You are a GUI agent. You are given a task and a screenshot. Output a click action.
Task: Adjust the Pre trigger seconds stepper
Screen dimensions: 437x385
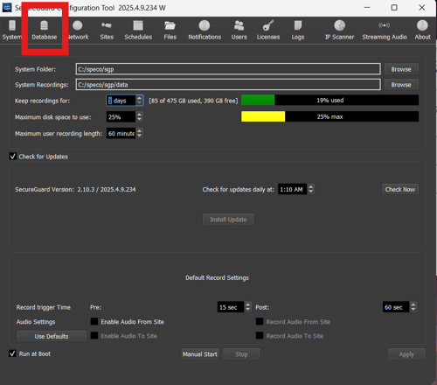248,307
